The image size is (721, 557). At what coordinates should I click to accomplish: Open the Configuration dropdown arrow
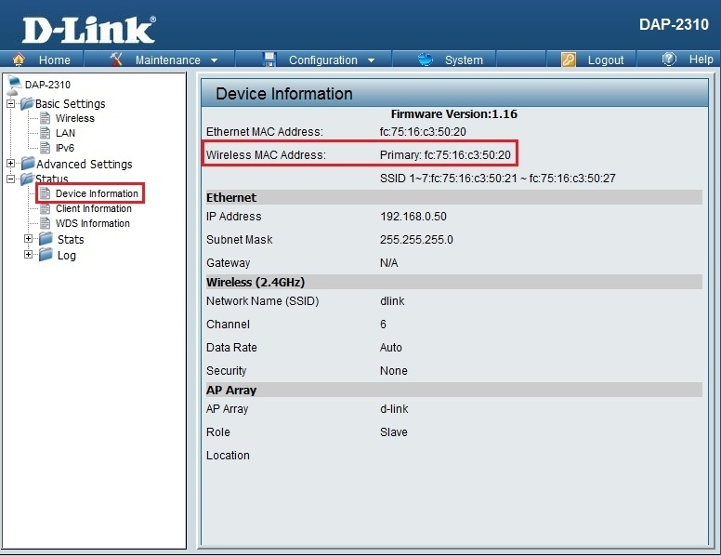click(x=372, y=60)
